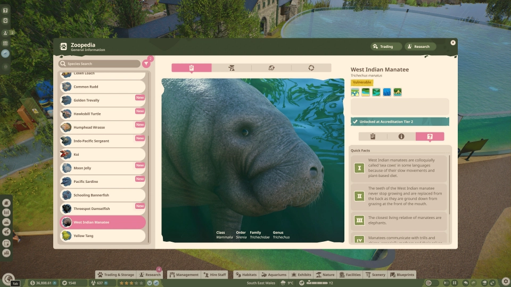This screenshot has height=287, width=511.
Task: Select Pacific Sardine in species list
Action: [103, 182]
